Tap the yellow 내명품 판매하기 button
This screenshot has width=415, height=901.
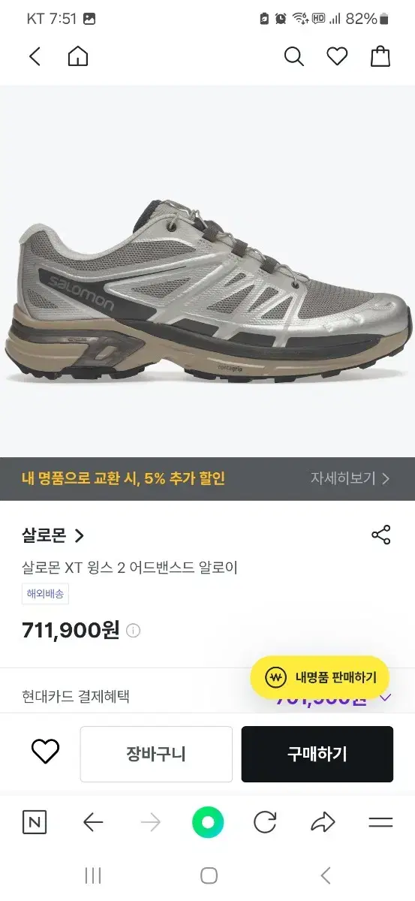[320, 678]
